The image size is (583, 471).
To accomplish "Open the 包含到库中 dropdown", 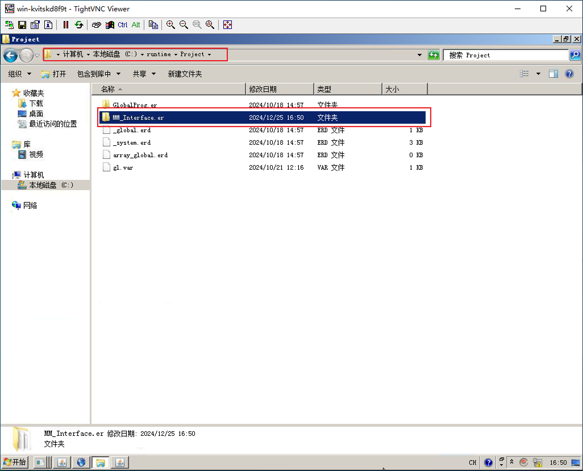I will (98, 74).
